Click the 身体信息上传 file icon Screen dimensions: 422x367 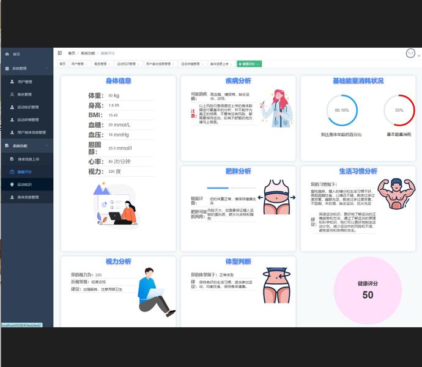click(12, 159)
